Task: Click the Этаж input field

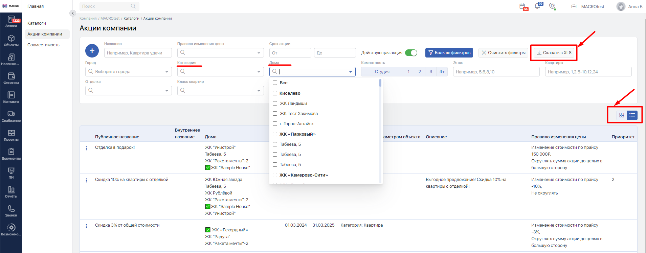Action: (496, 72)
